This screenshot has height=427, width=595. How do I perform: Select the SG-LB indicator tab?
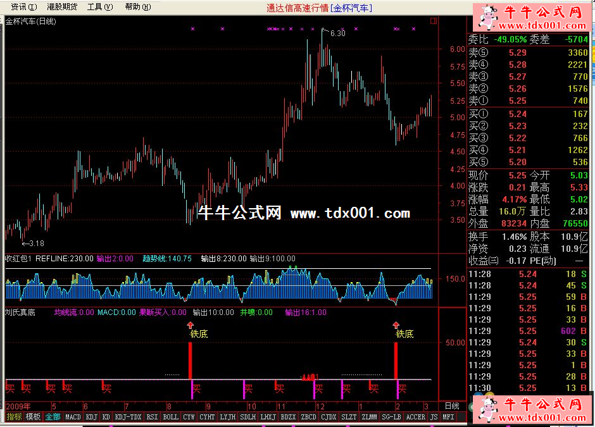(x=391, y=417)
